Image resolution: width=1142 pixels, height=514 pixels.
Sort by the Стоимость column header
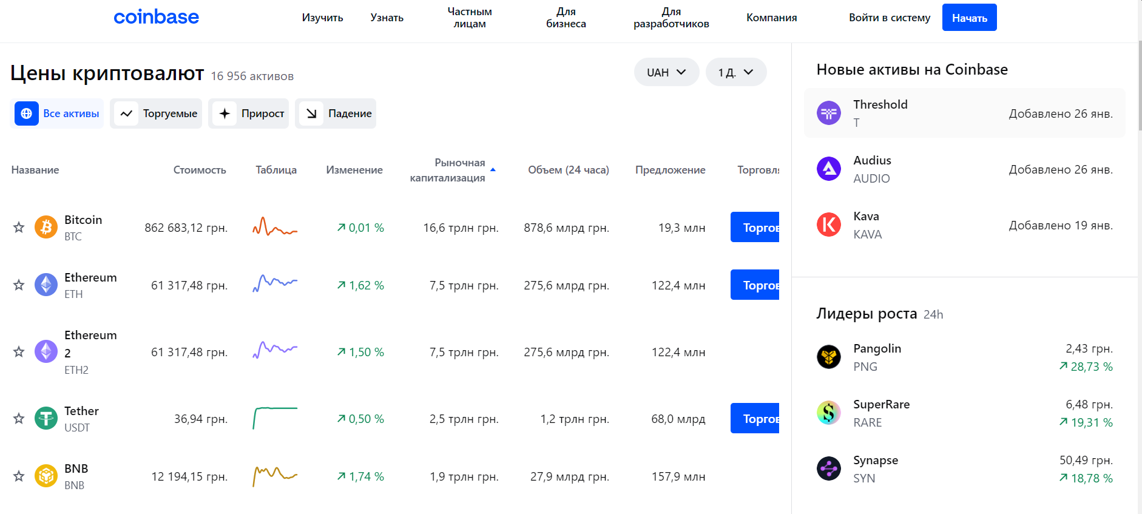pos(200,170)
